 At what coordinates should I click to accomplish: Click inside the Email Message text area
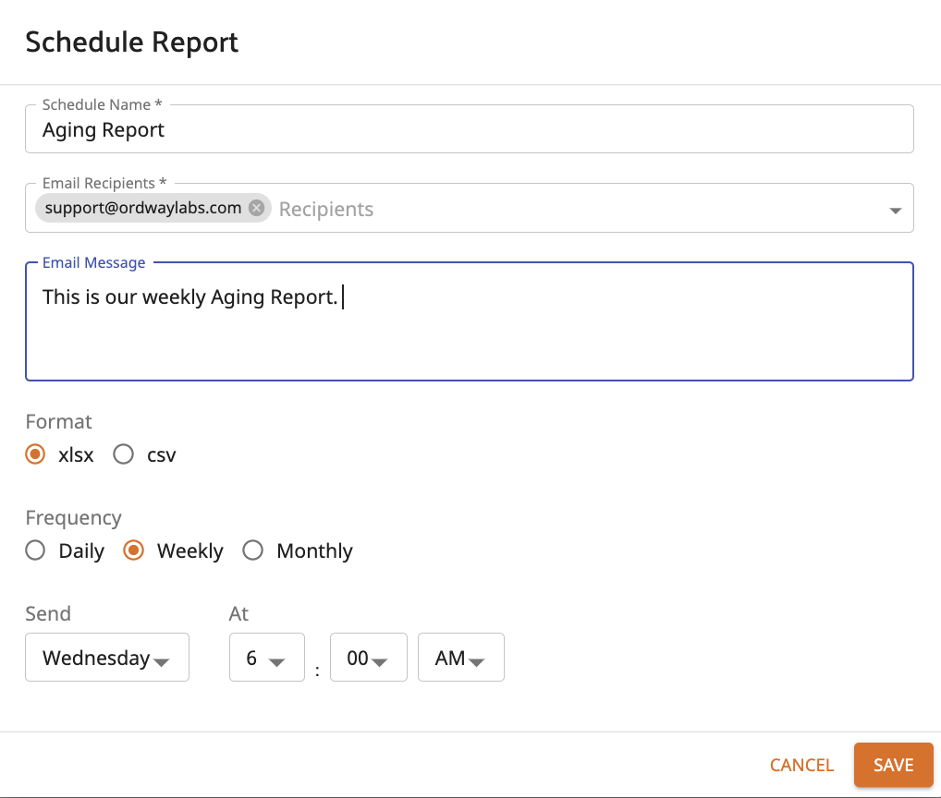[470, 321]
